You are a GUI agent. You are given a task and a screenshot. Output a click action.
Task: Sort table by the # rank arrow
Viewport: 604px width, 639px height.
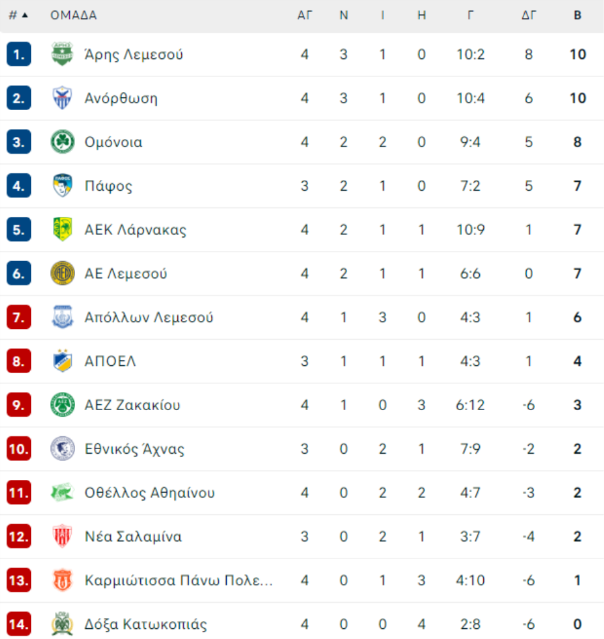(25, 15)
